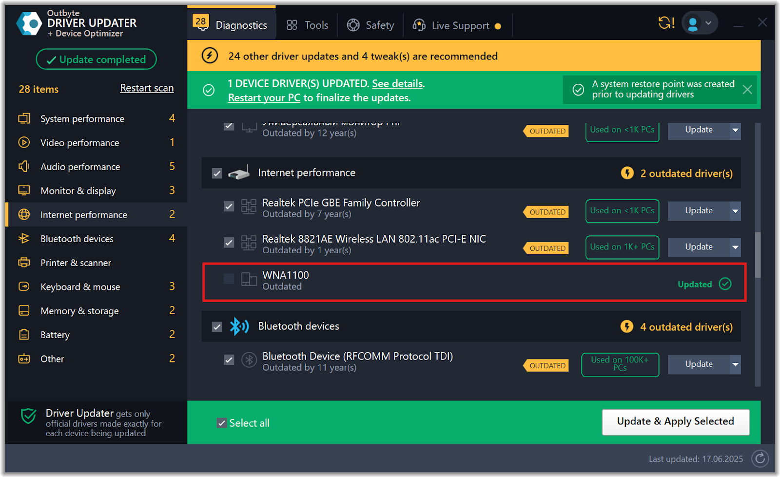Click Update button for Bluetooth RFCOMM device
This screenshot has width=780, height=477.
(x=699, y=364)
